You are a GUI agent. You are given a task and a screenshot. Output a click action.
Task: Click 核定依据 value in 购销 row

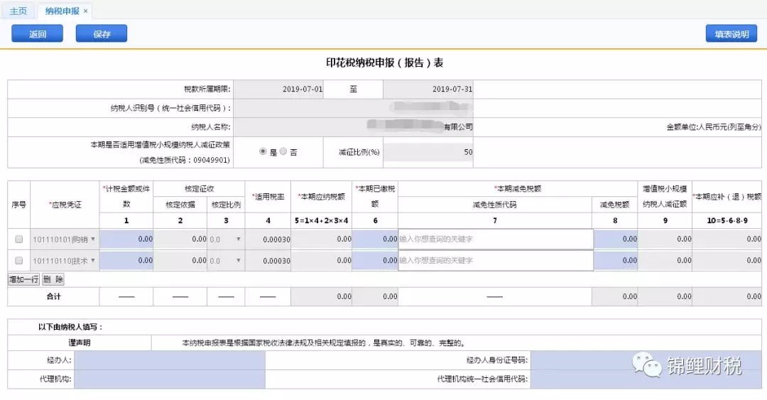tap(180, 239)
